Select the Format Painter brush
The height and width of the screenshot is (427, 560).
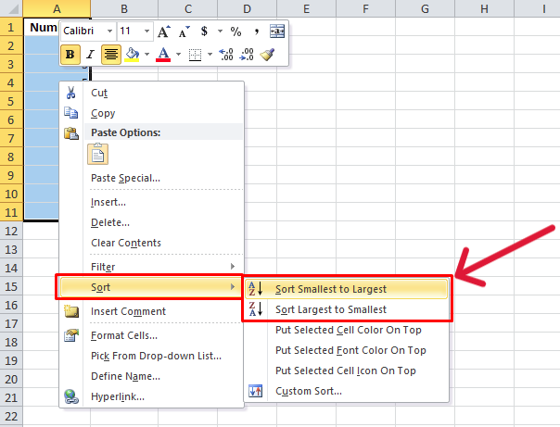tap(267, 55)
